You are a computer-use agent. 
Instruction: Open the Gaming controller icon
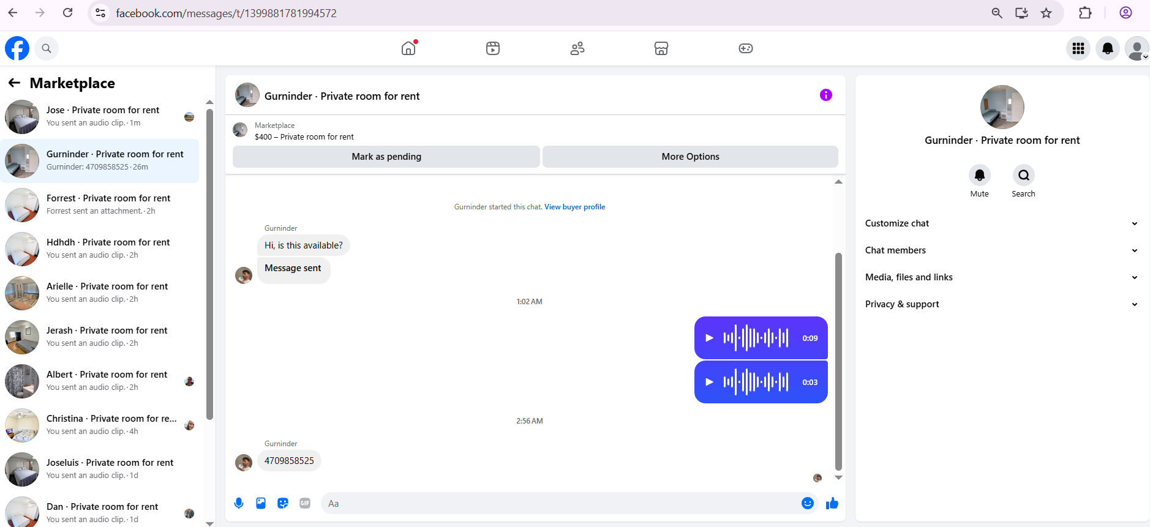746,48
